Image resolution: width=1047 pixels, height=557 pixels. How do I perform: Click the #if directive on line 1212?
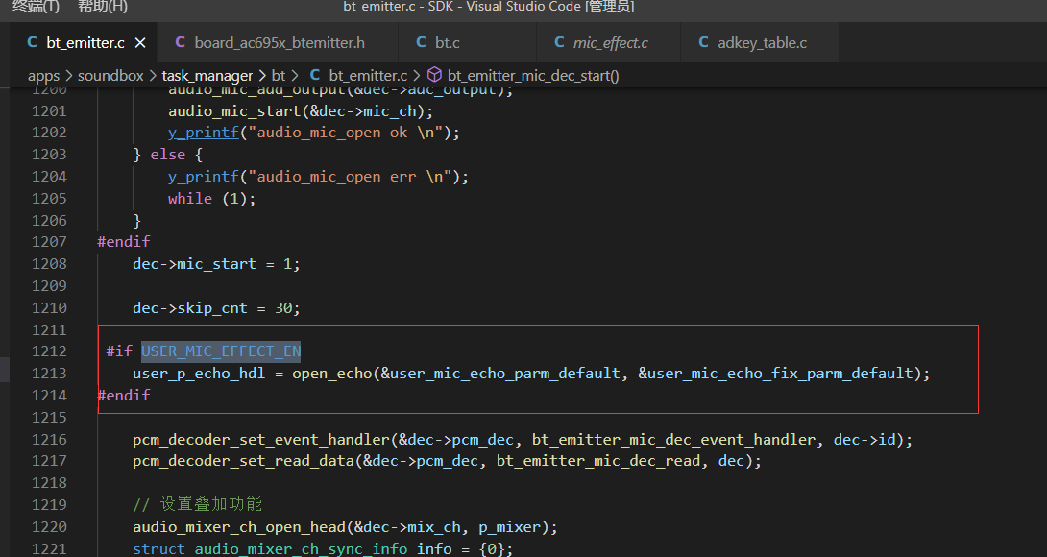(119, 351)
